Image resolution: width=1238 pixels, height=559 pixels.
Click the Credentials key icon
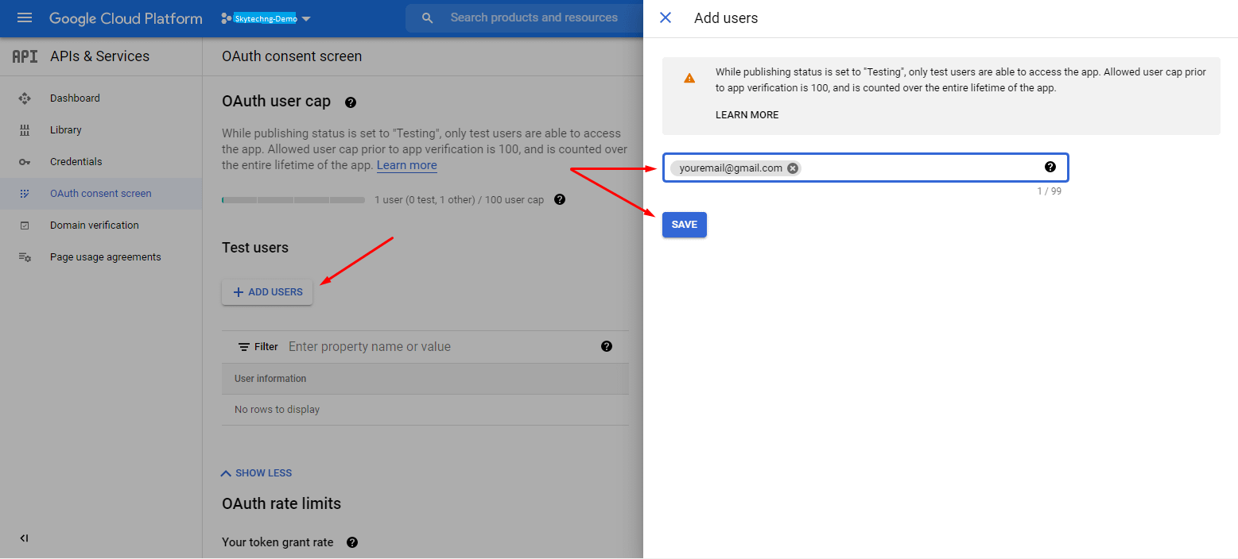(x=25, y=162)
